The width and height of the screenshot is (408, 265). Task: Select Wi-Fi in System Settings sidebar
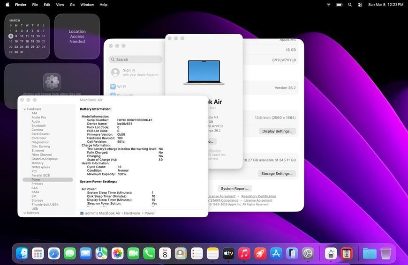click(118, 87)
